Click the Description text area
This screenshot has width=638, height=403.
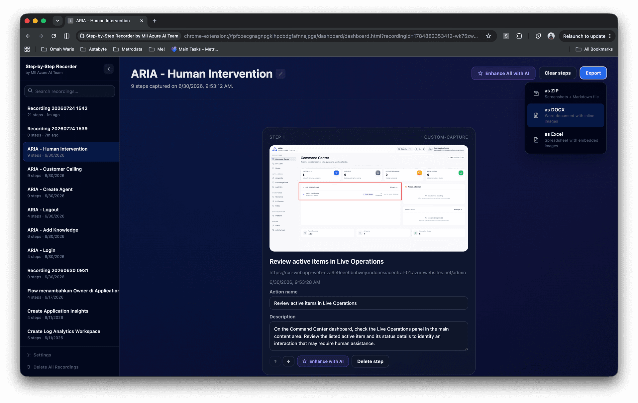click(369, 336)
